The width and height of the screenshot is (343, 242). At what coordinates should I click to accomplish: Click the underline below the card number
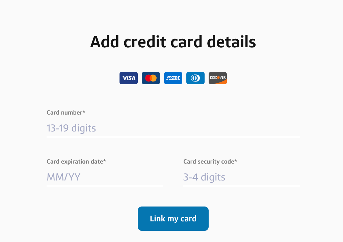173,137
